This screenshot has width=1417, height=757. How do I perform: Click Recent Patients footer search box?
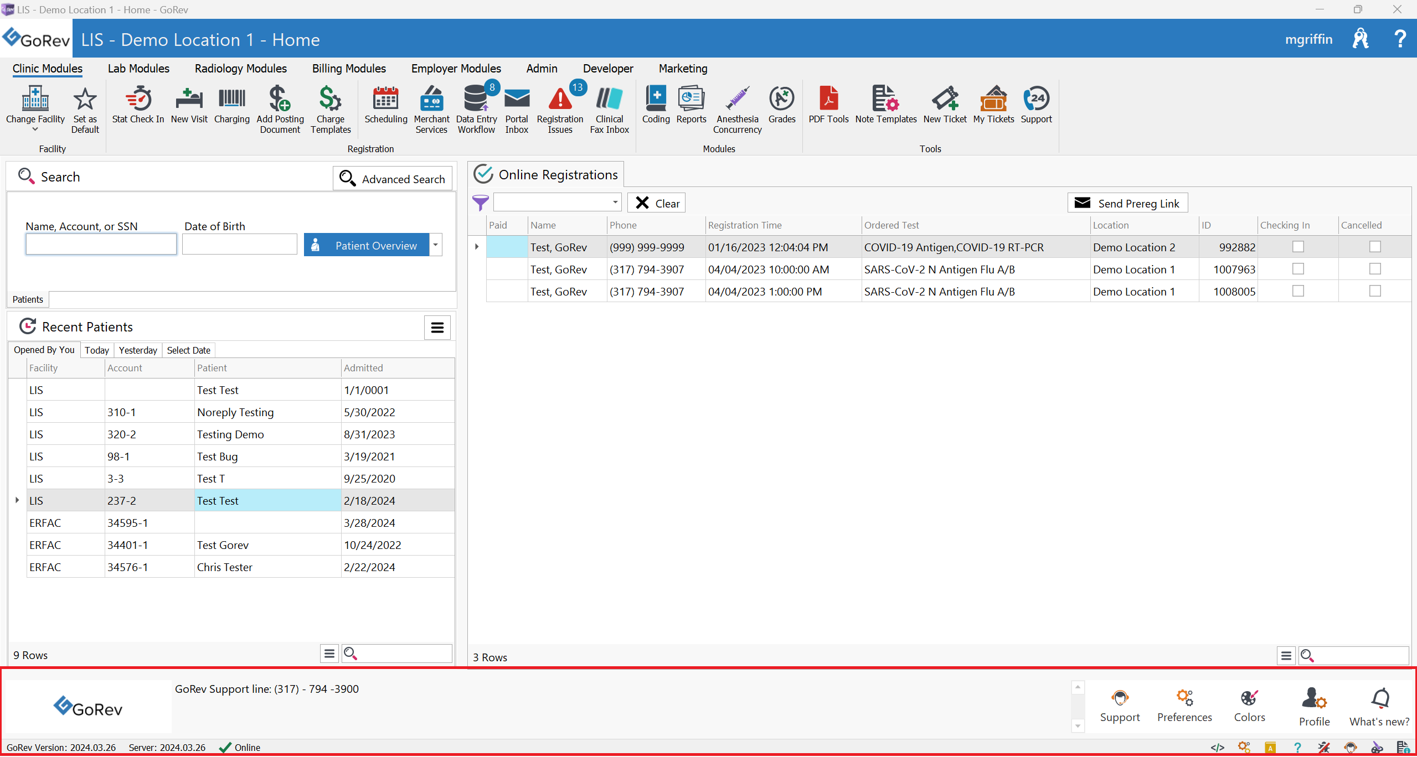point(397,654)
